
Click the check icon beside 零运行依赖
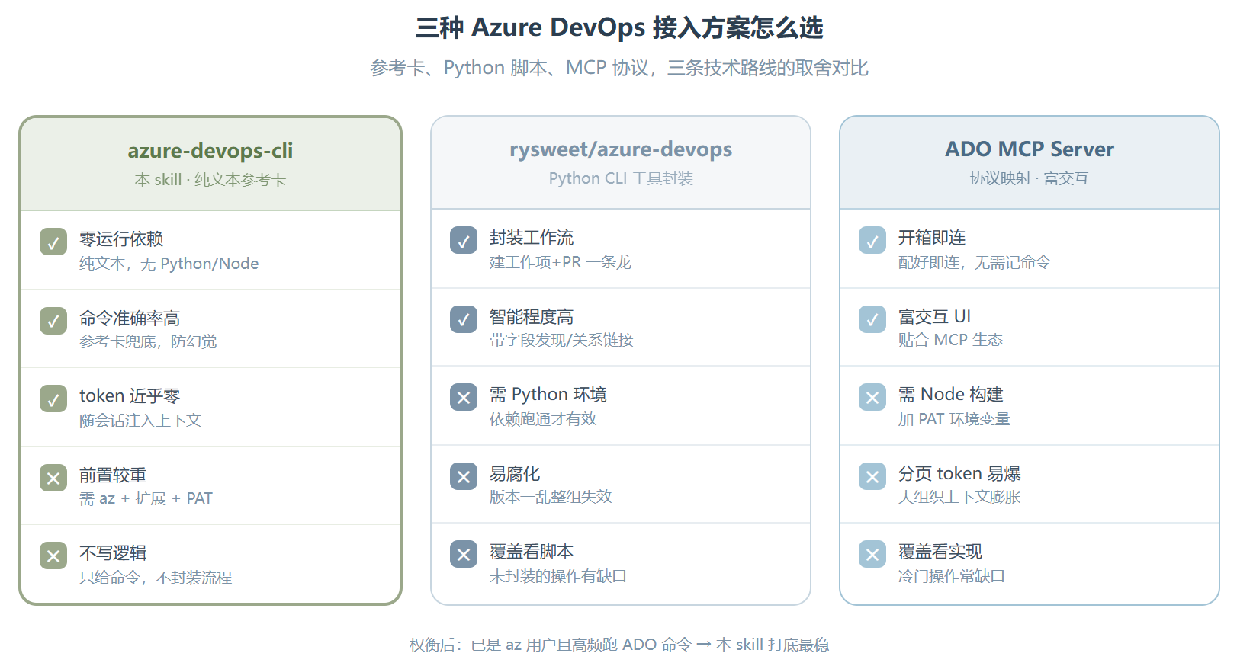[x=53, y=242]
